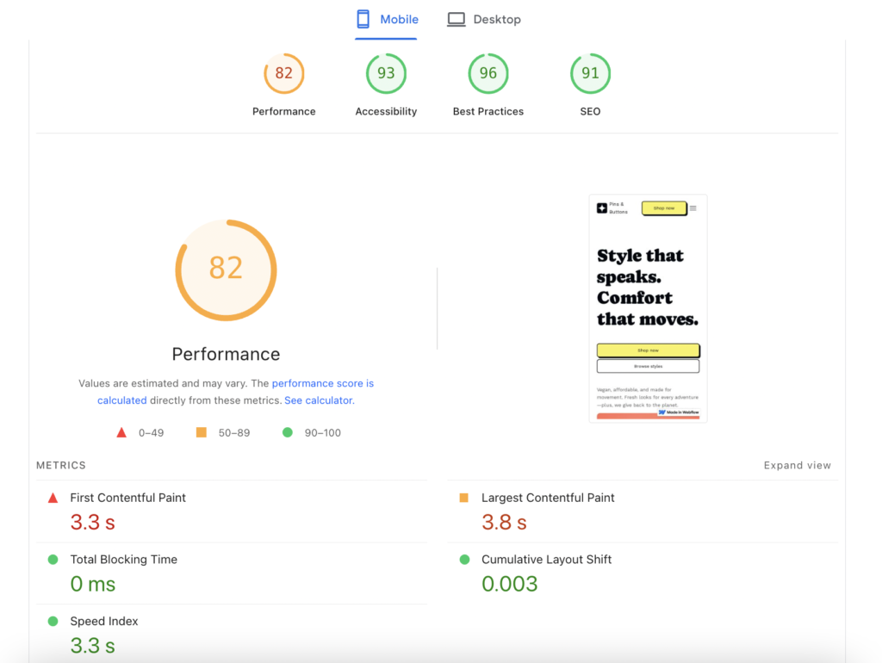Click the page screenshot thumbnail
This screenshot has height=663, width=882.
click(648, 308)
